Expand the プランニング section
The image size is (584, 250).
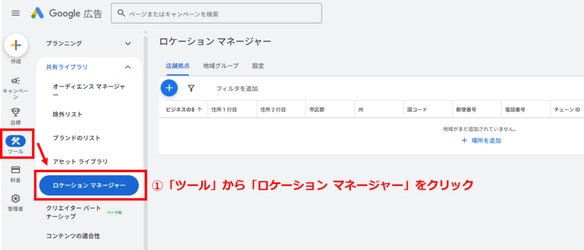coord(128,43)
